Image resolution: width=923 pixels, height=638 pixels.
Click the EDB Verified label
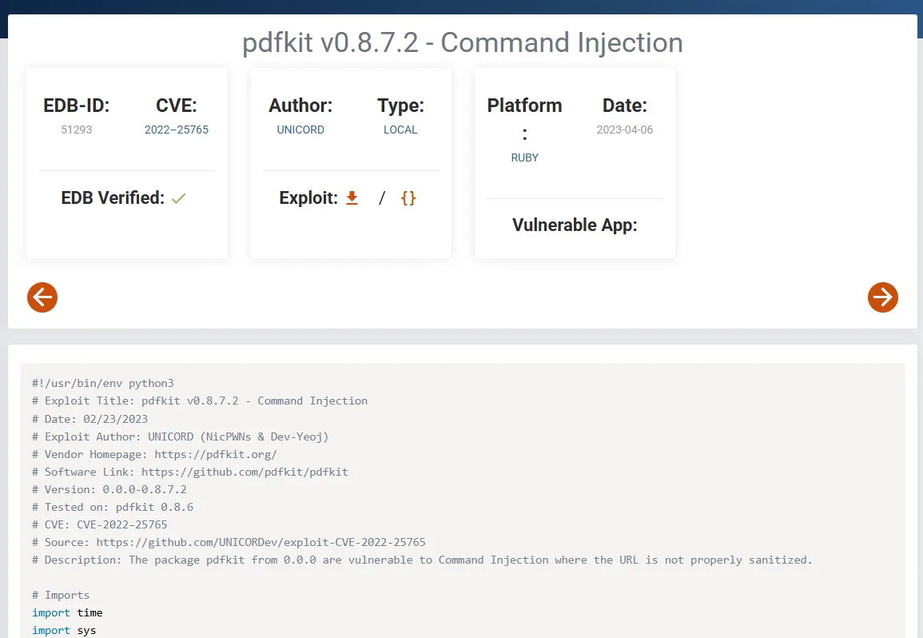point(113,198)
